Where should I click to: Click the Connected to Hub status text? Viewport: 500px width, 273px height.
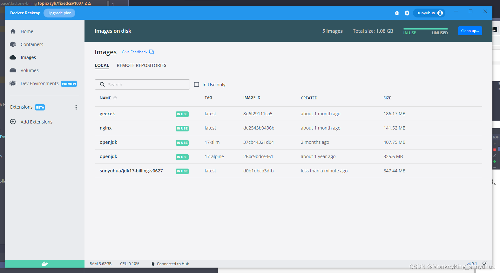[x=173, y=264]
